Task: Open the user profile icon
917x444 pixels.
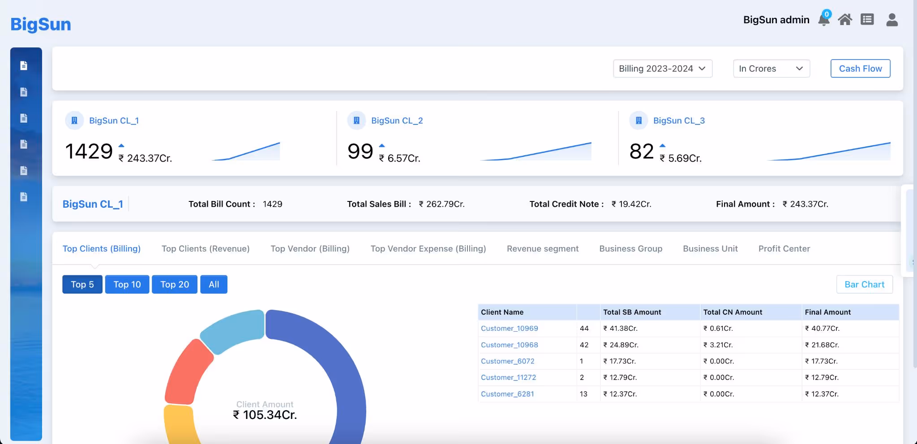Action: click(892, 20)
